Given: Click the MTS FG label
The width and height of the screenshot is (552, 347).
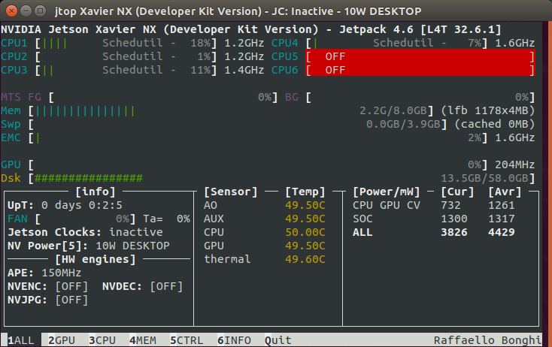Looking at the screenshot, I should pyautogui.click(x=21, y=97).
